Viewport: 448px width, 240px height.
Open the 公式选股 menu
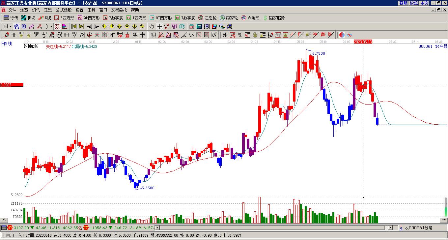[64, 10]
